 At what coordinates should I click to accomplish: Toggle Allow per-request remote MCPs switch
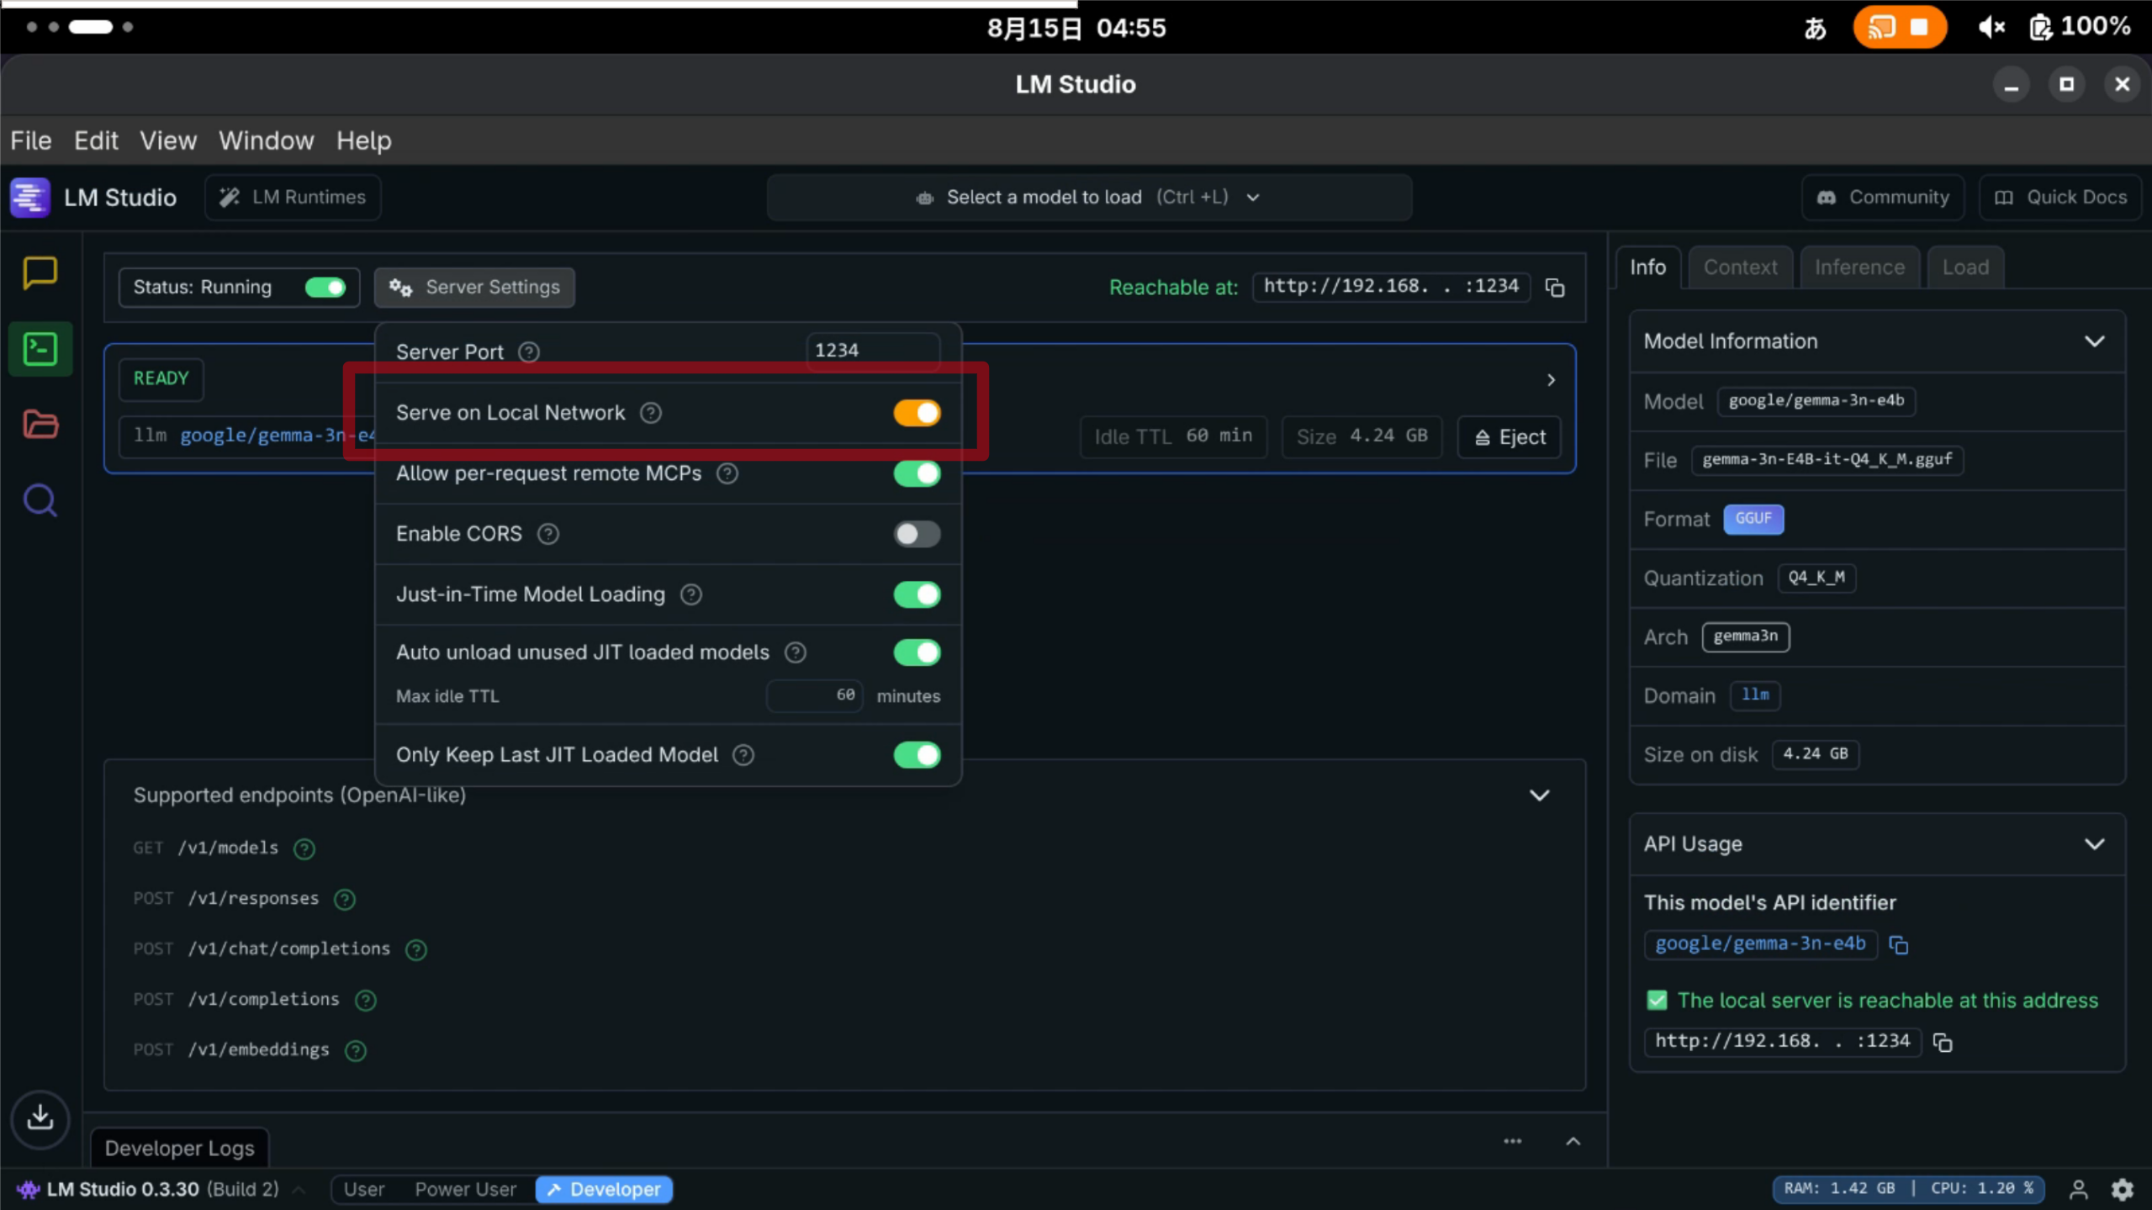[x=917, y=473]
